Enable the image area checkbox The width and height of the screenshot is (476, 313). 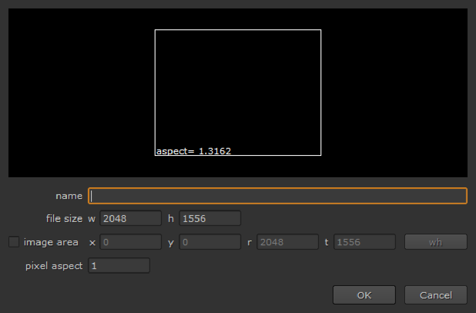pos(14,242)
